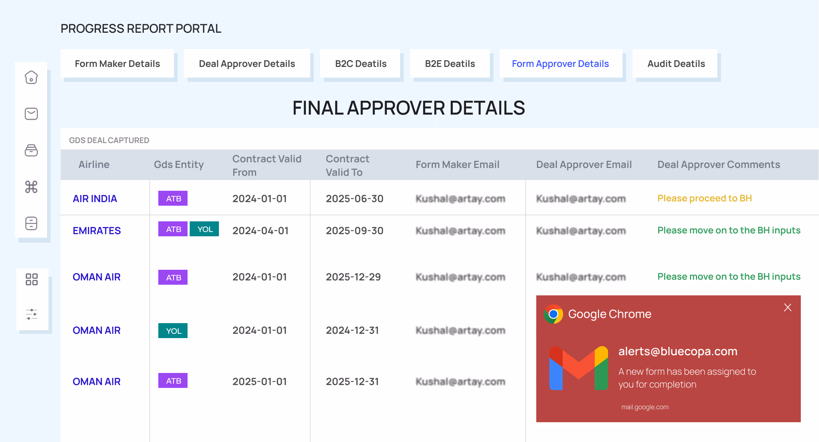
Task: Click the Airline column header
Action: 94,164
